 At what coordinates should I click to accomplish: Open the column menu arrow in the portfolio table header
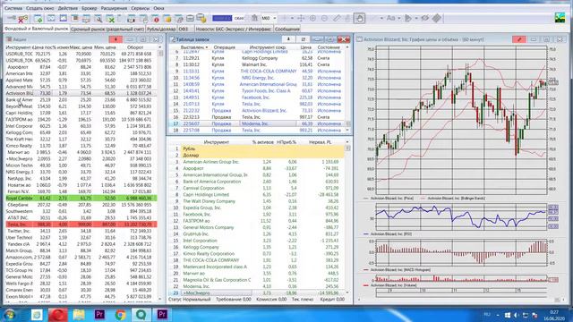(347, 142)
